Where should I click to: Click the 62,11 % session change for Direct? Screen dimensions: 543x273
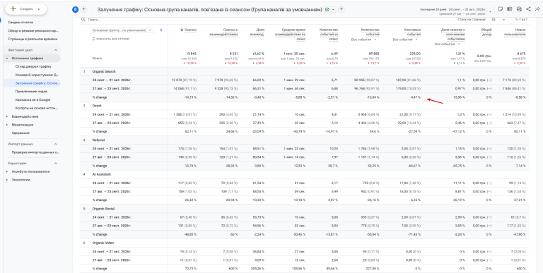(191, 131)
